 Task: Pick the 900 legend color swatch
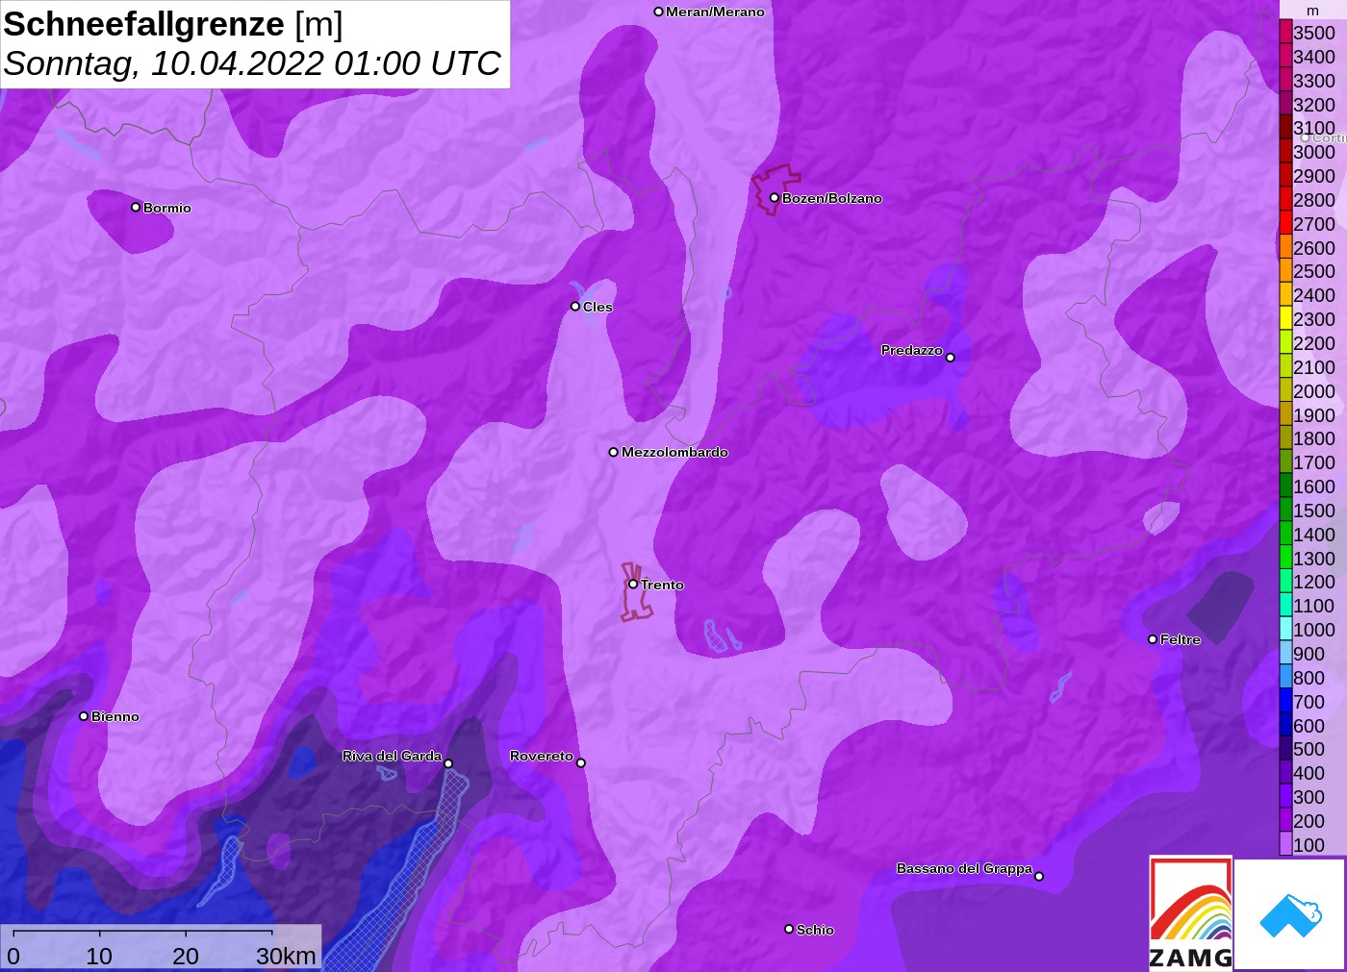pyautogui.click(x=1285, y=653)
